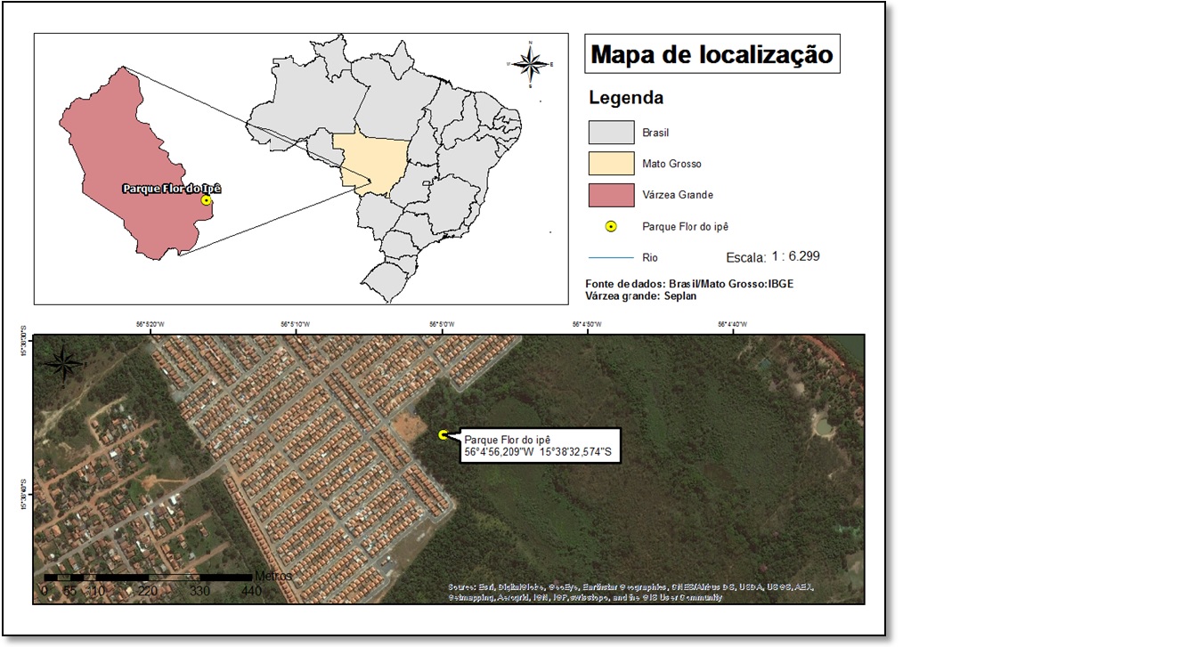Select the beige Mato Grosso legend swatch
The image size is (1204, 647).
coord(611,164)
